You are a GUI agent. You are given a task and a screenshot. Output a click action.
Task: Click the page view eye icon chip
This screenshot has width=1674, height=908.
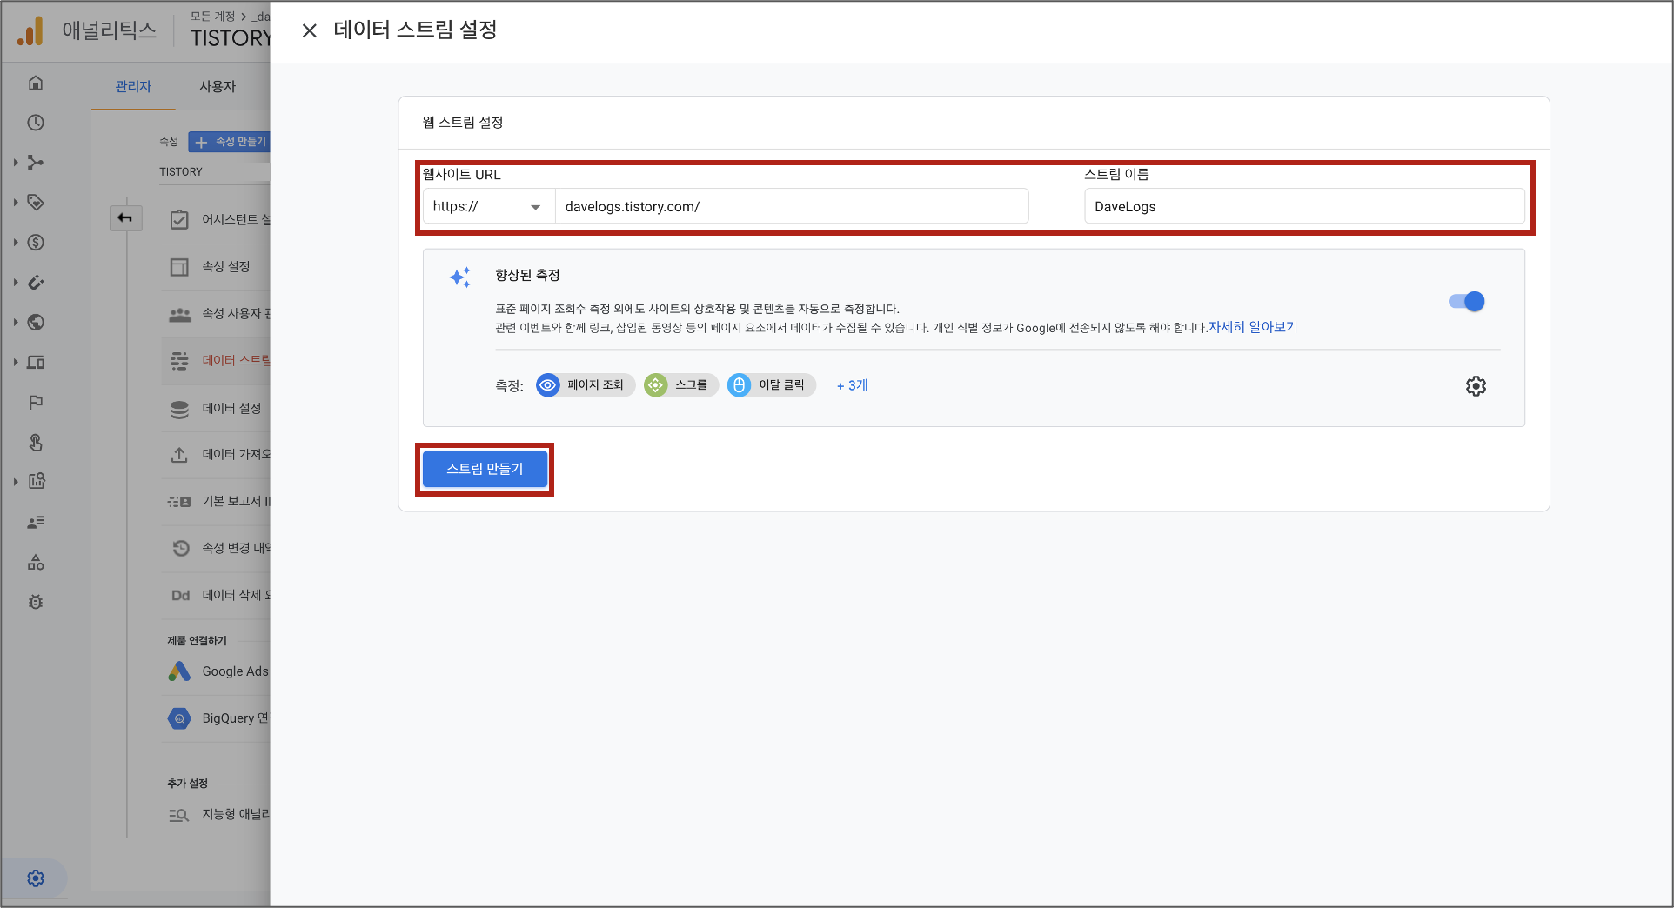pyautogui.click(x=547, y=385)
